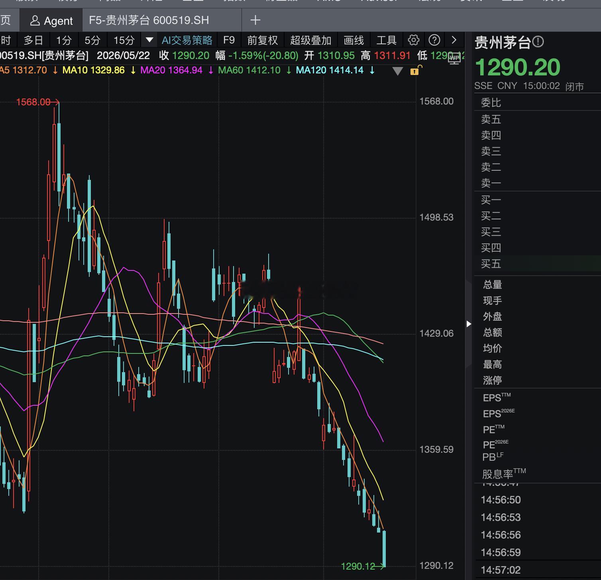Collapse the indicator row gray triangle
601x580 pixels.
pyautogui.click(x=398, y=71)
